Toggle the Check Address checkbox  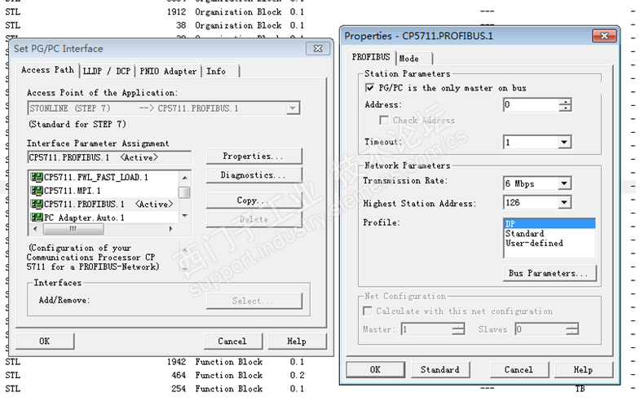384,121
